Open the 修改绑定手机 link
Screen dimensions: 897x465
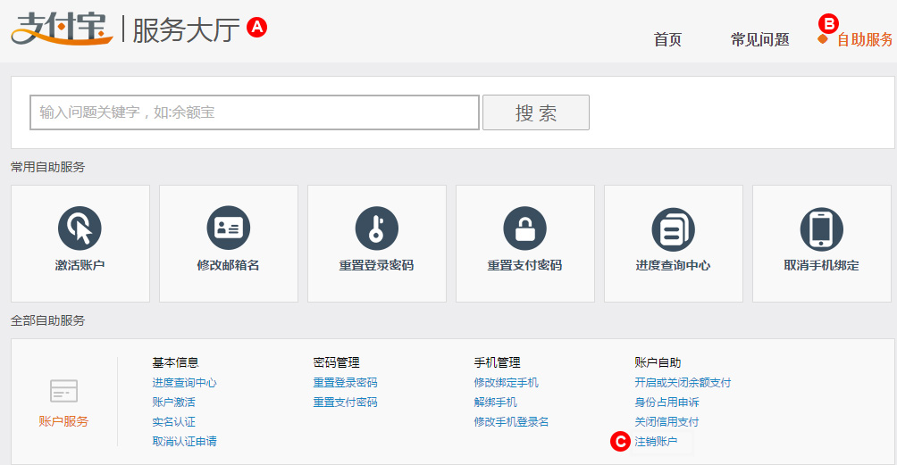point(506,383)
